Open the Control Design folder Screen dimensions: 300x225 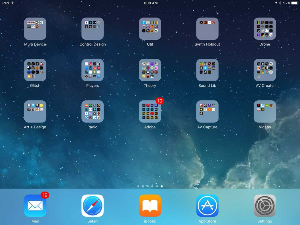[92, 29]
